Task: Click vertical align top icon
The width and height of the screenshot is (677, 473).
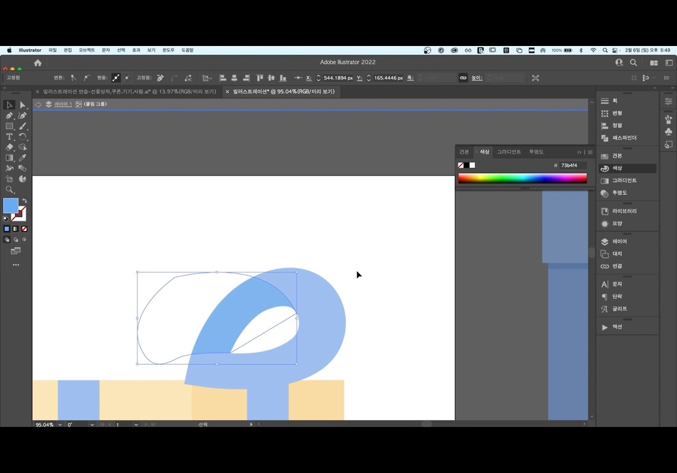Action: point(260,78)
